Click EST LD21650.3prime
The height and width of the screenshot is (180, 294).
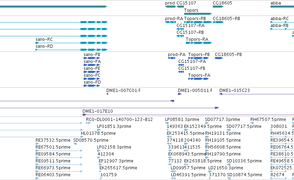coord(210,172)
